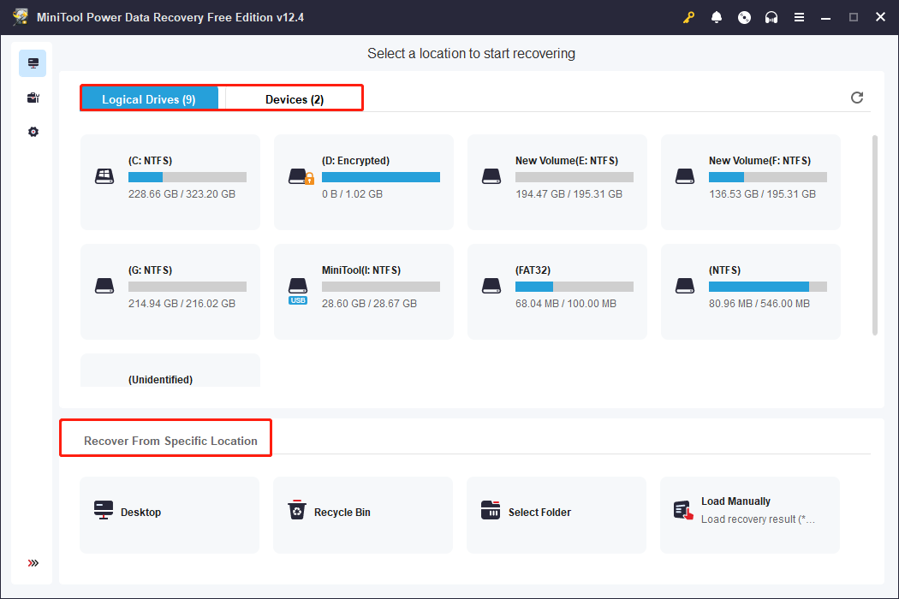Click the notifications bell icon
The height and width of the screenshot is (599, 899).
(717, 17)
